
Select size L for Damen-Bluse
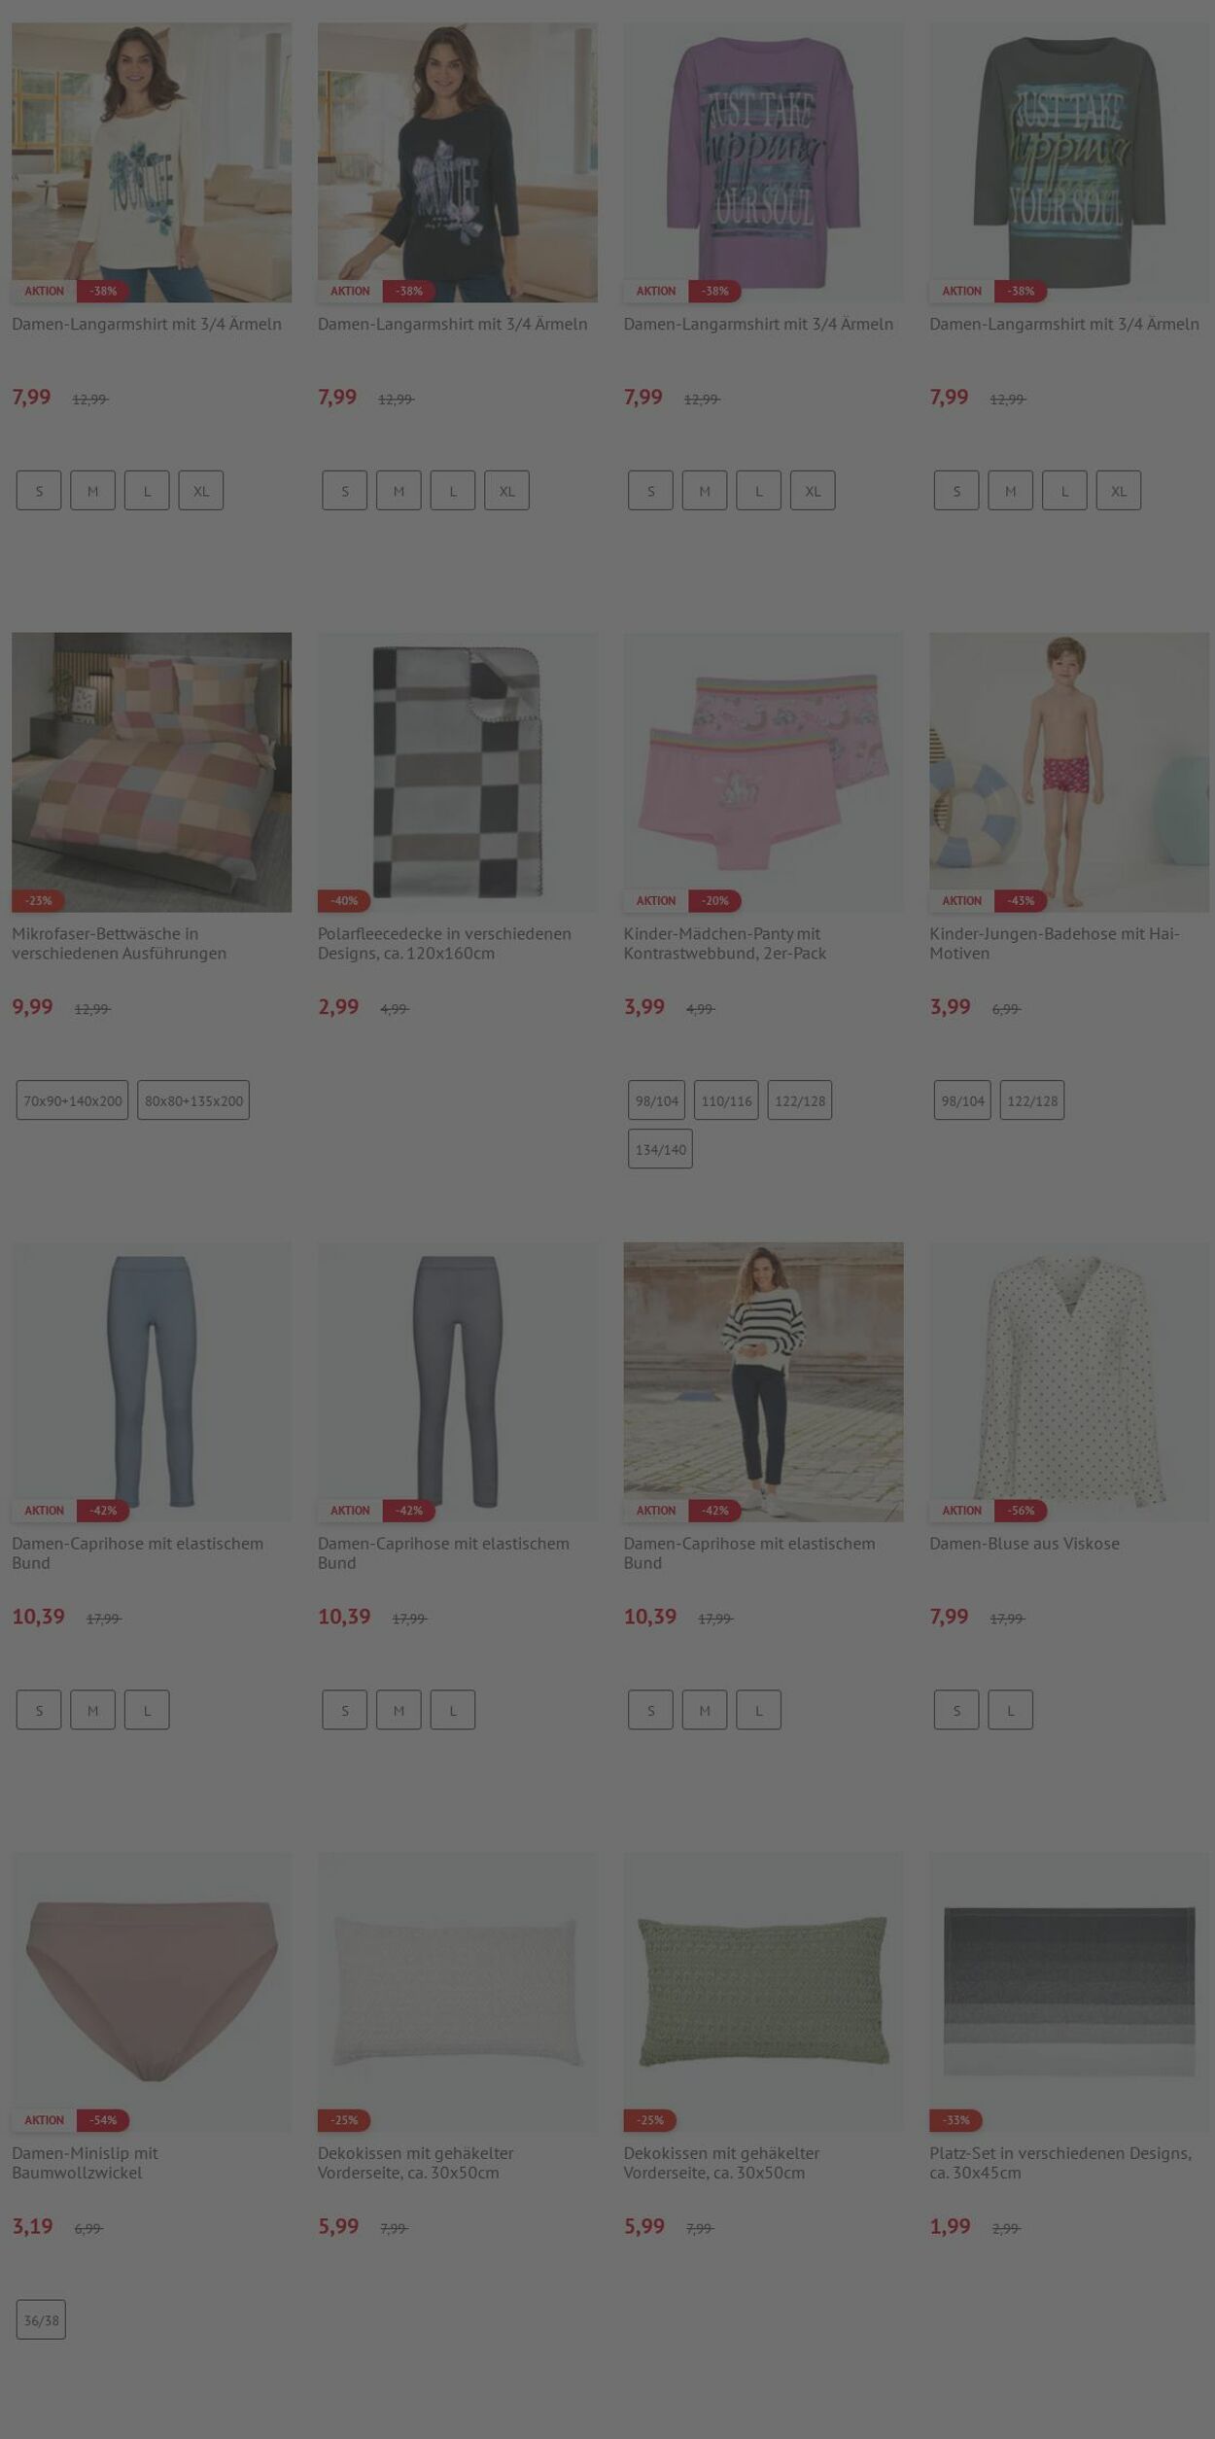click(x=1011, y=1710)
